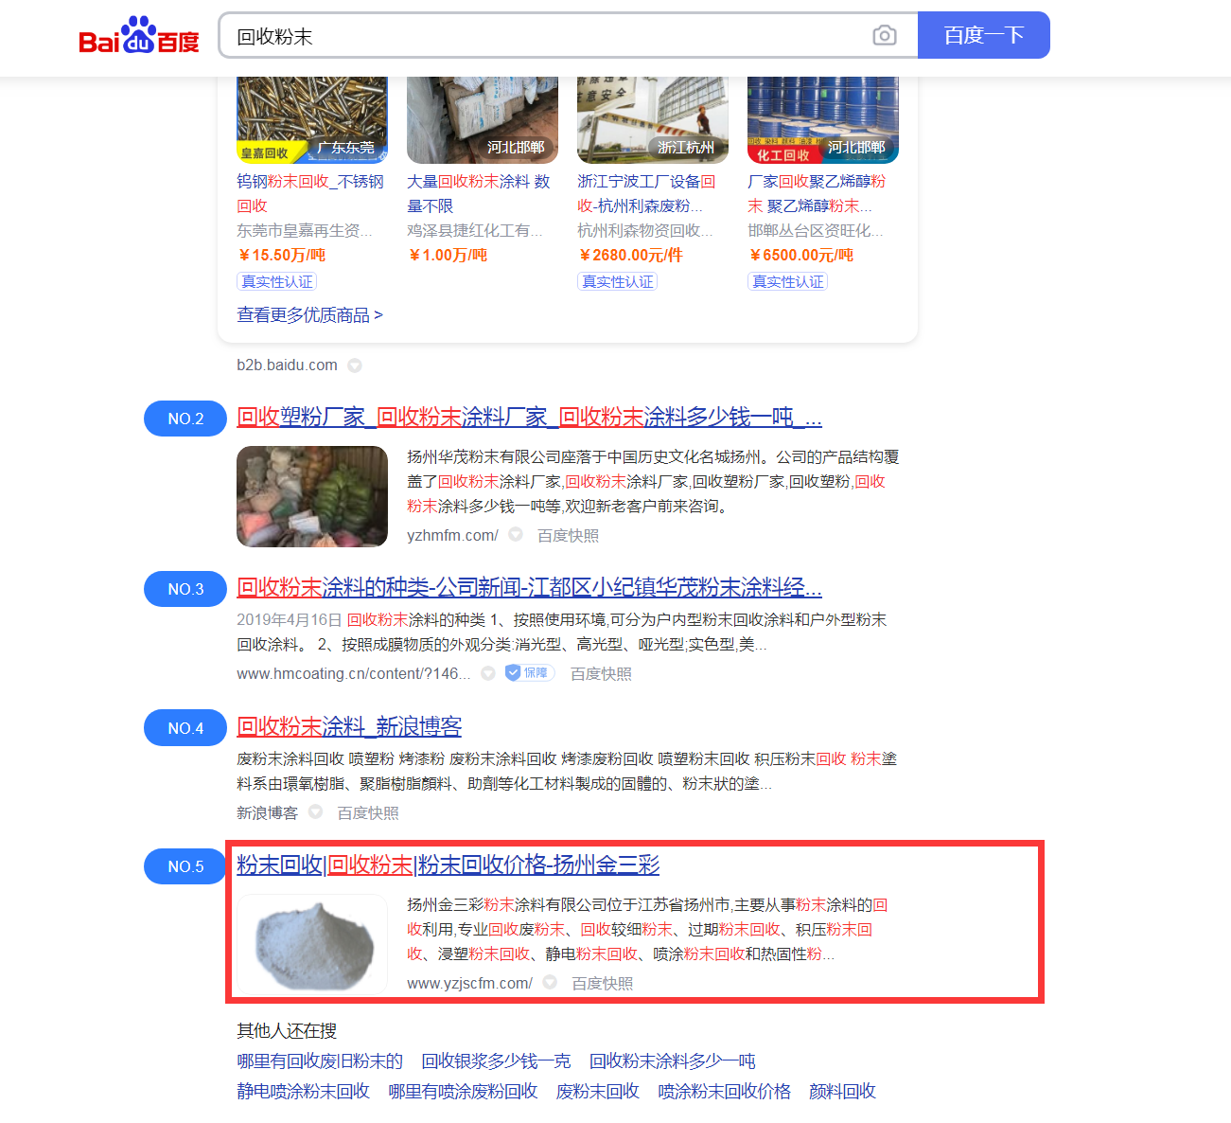Open the Baidu logo homepage

pyautogui.click(x=139, y=35)
